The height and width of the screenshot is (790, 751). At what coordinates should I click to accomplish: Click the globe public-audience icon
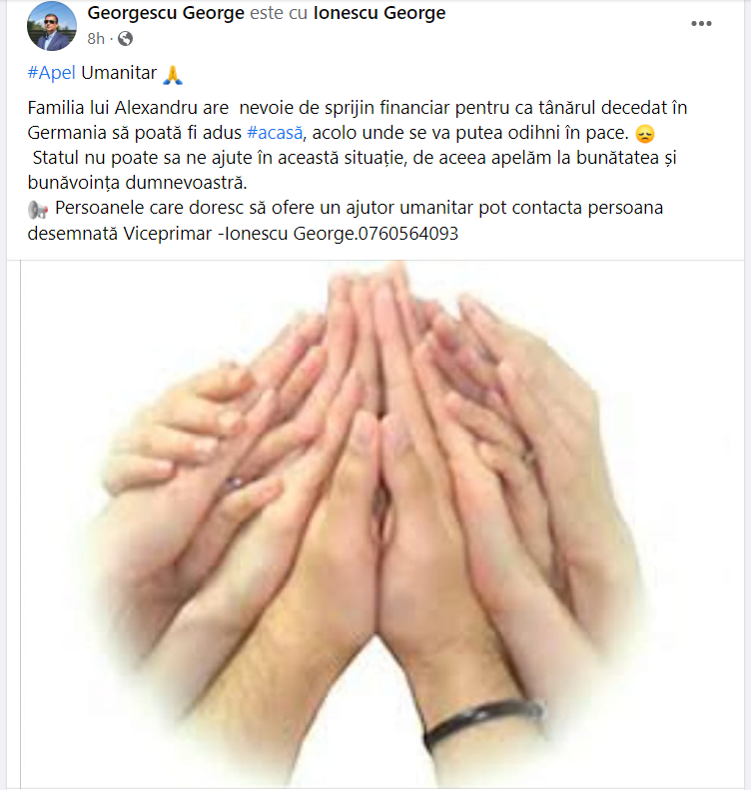click(x=125, y=39)
